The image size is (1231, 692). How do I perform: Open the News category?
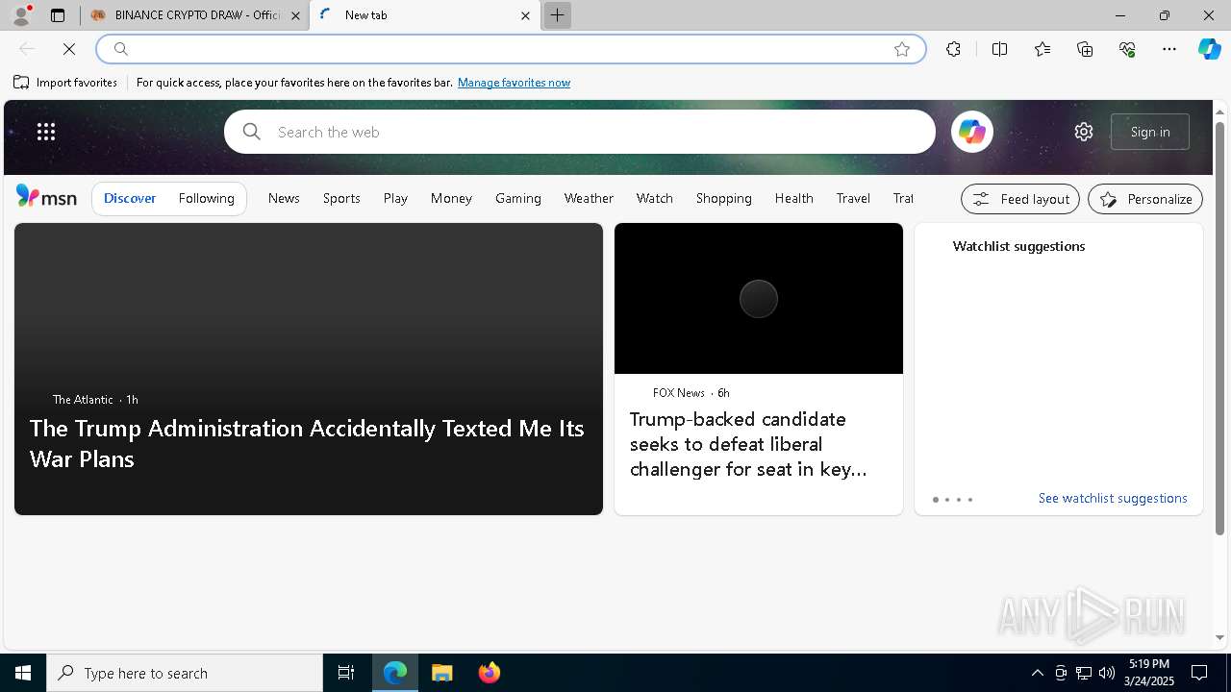point(284,198)
